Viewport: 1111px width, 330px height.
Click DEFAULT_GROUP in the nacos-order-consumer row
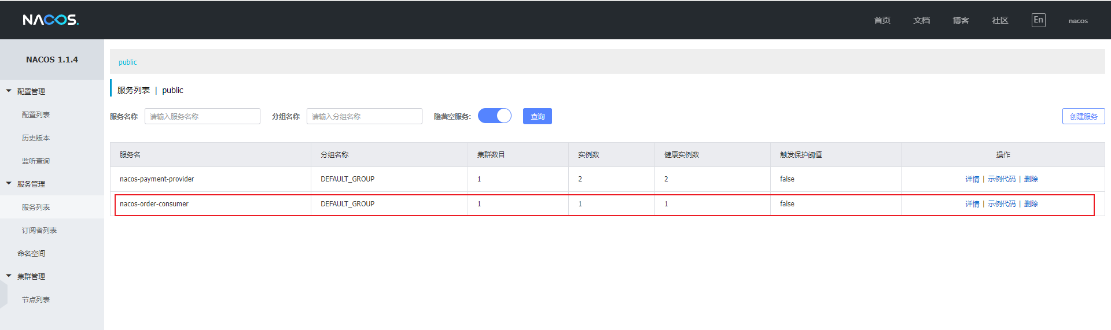[x=348, y=204]
